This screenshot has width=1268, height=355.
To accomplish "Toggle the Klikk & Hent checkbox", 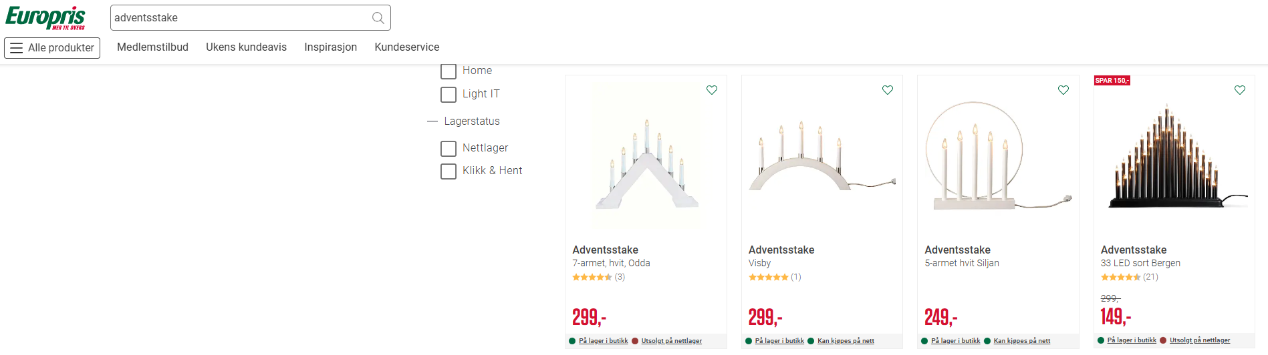I will pos(449,171).
